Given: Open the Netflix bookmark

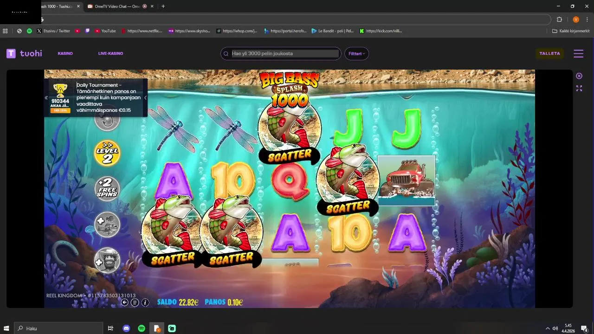Looking at the screenshot, I should click(x=142, y=31).
